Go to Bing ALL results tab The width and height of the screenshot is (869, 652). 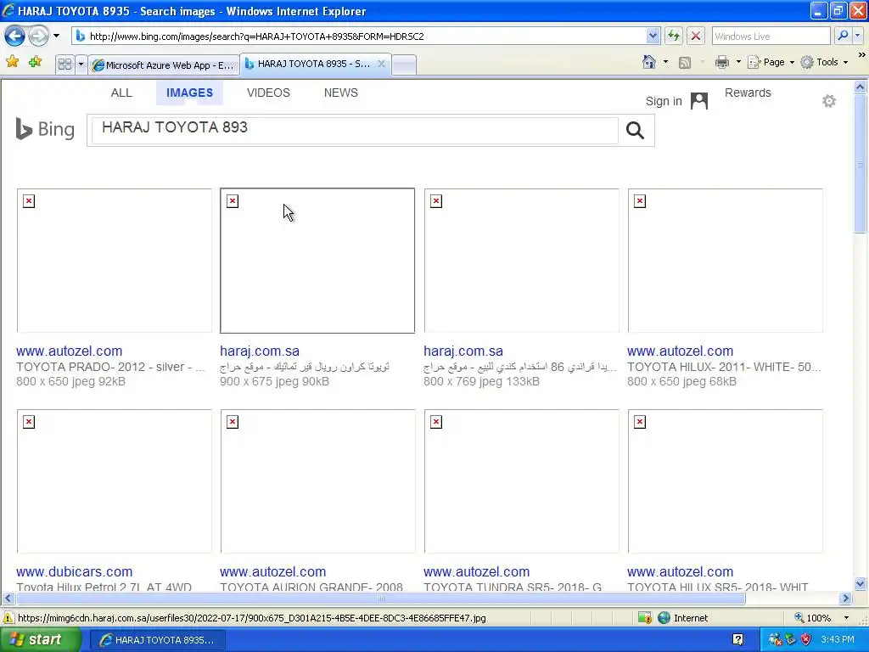point(121,93)
